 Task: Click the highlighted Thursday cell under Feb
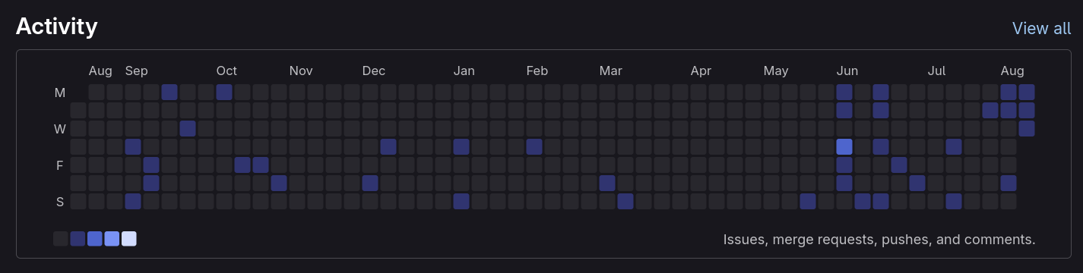coord(534,146)
